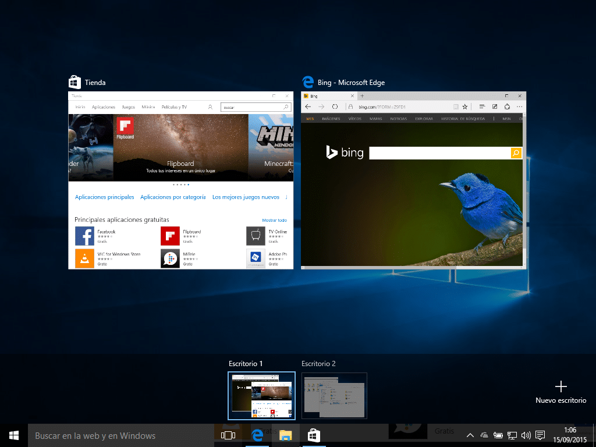The image size is (596, 447).
Task: Select VÍDEOS in Bing menu
Action: pos(354,119)
